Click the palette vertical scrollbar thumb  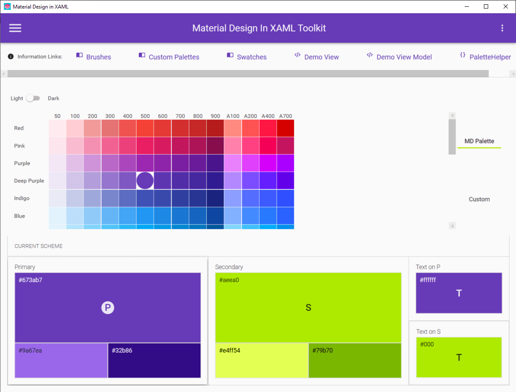click(x=452, y=137)
